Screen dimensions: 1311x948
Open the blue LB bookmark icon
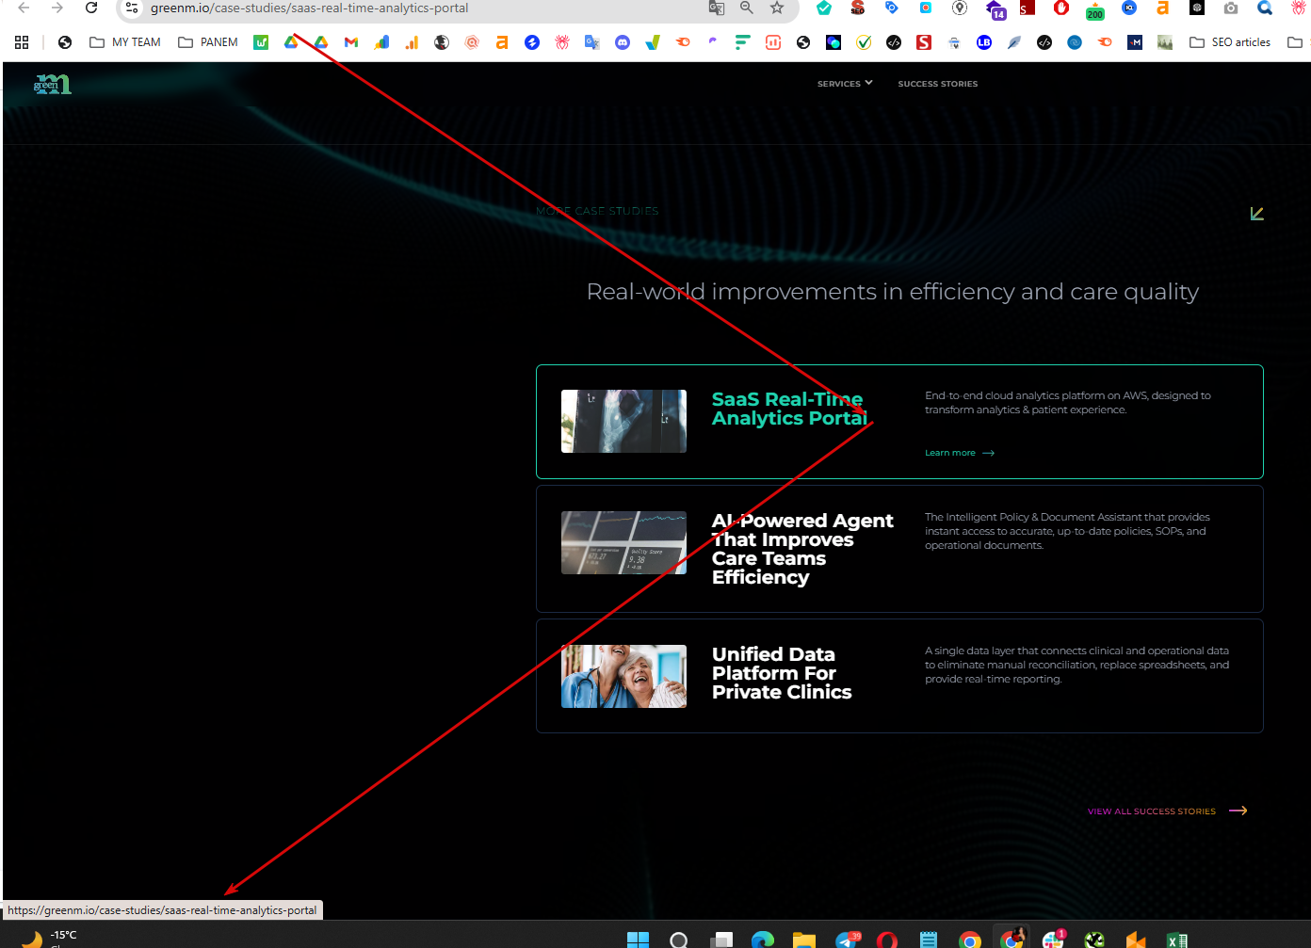[984, 42]
